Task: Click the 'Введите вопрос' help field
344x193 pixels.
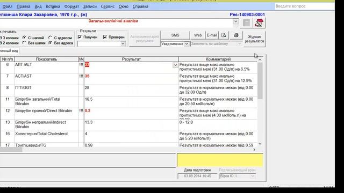Action: [x=305, y=6]
